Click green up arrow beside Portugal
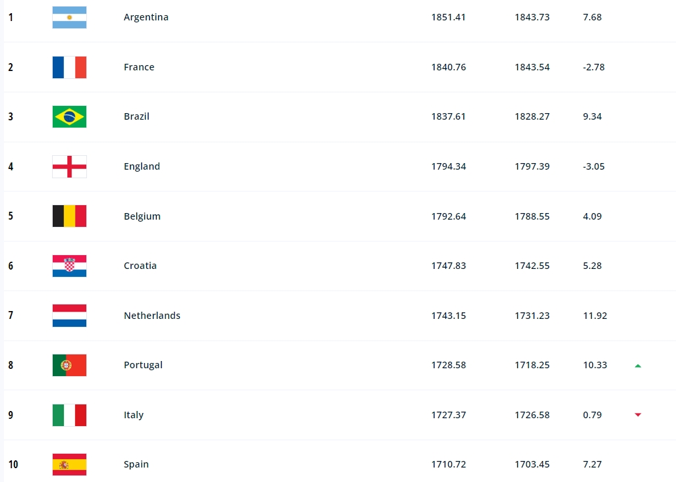The image size is (676, 482). click(638, 366)
